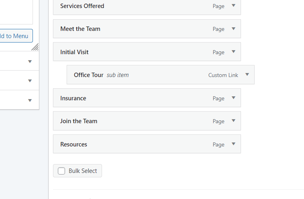Expand the bottom collapsed left sidebar panel
This screenshot has height=199, width=304.
coord(30,100)
